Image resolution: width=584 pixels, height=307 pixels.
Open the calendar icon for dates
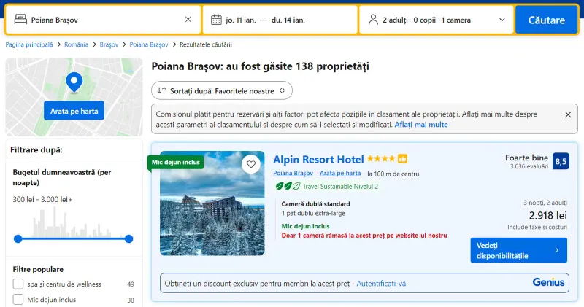point(216,20)
